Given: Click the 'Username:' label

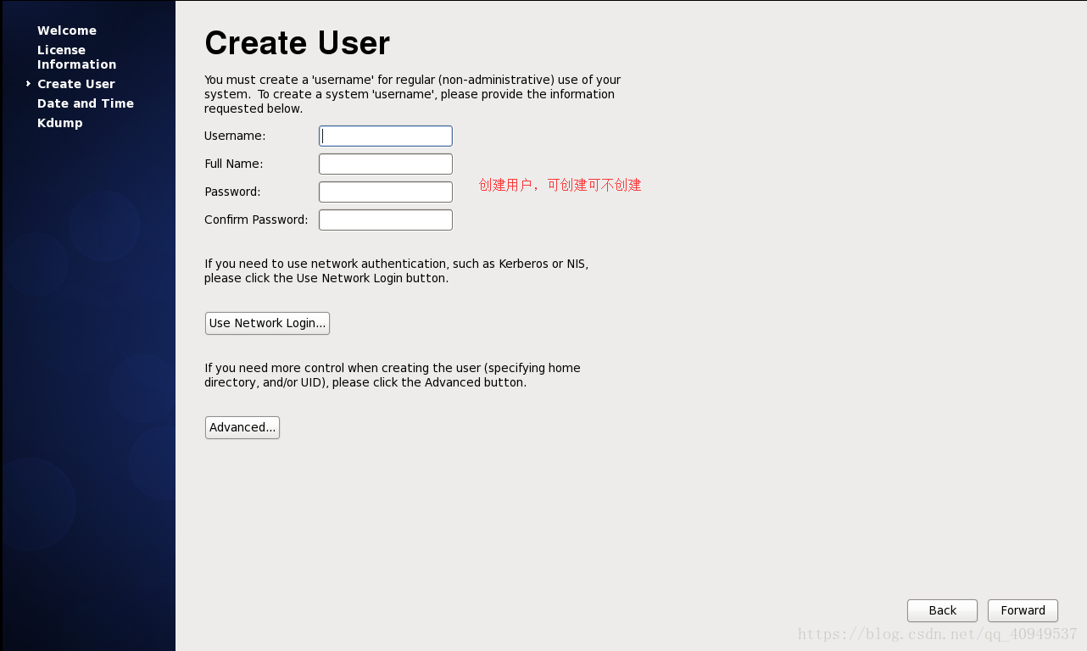Looking at the screenshot, I should pos(235,136).
